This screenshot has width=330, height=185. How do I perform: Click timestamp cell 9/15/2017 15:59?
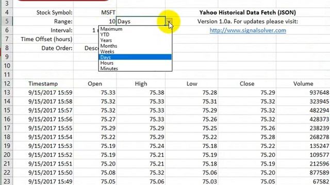point(43,92)
